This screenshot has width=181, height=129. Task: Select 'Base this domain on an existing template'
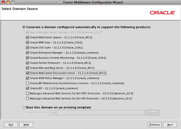[24, 107]
